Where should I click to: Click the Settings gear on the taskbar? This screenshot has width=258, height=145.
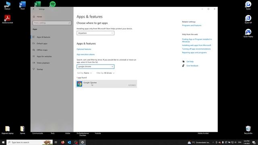coord(82,142)
